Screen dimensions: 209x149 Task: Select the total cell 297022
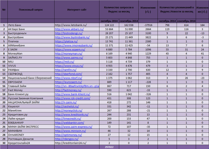tap(109, 147)
